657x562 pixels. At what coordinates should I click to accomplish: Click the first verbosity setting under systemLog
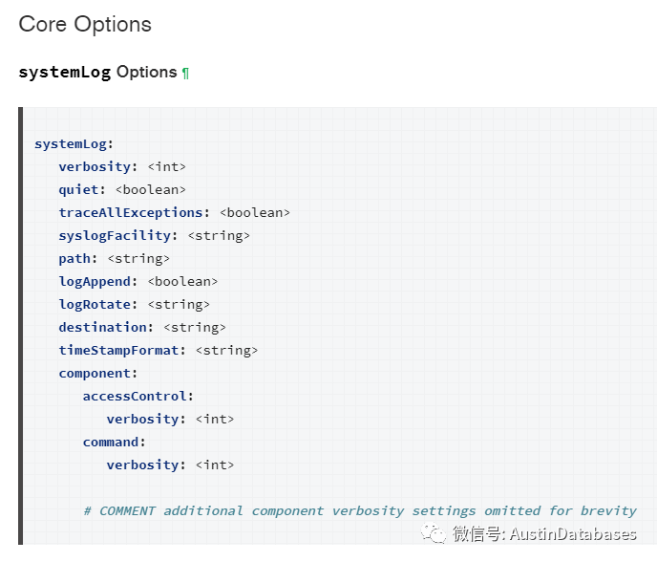(x=122, y=167)
